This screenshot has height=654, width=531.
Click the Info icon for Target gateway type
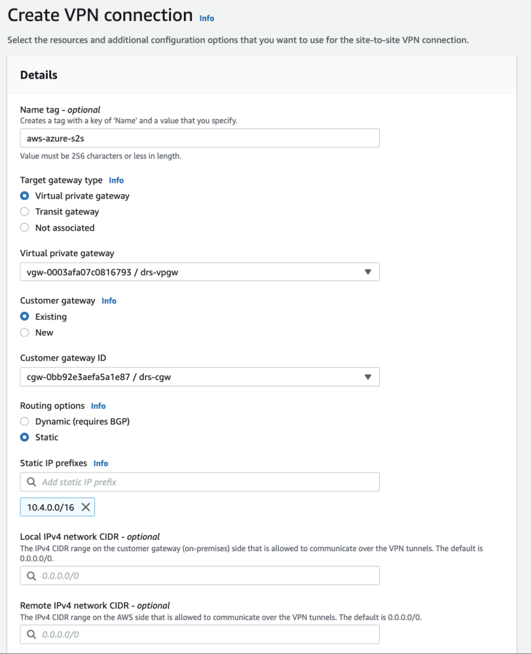(x=116, y=180)
